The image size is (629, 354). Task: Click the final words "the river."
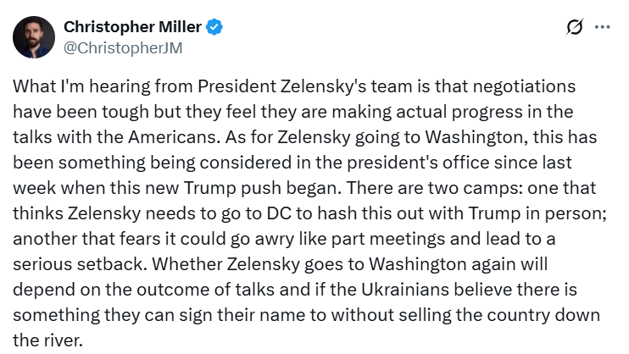coord(47,339)
